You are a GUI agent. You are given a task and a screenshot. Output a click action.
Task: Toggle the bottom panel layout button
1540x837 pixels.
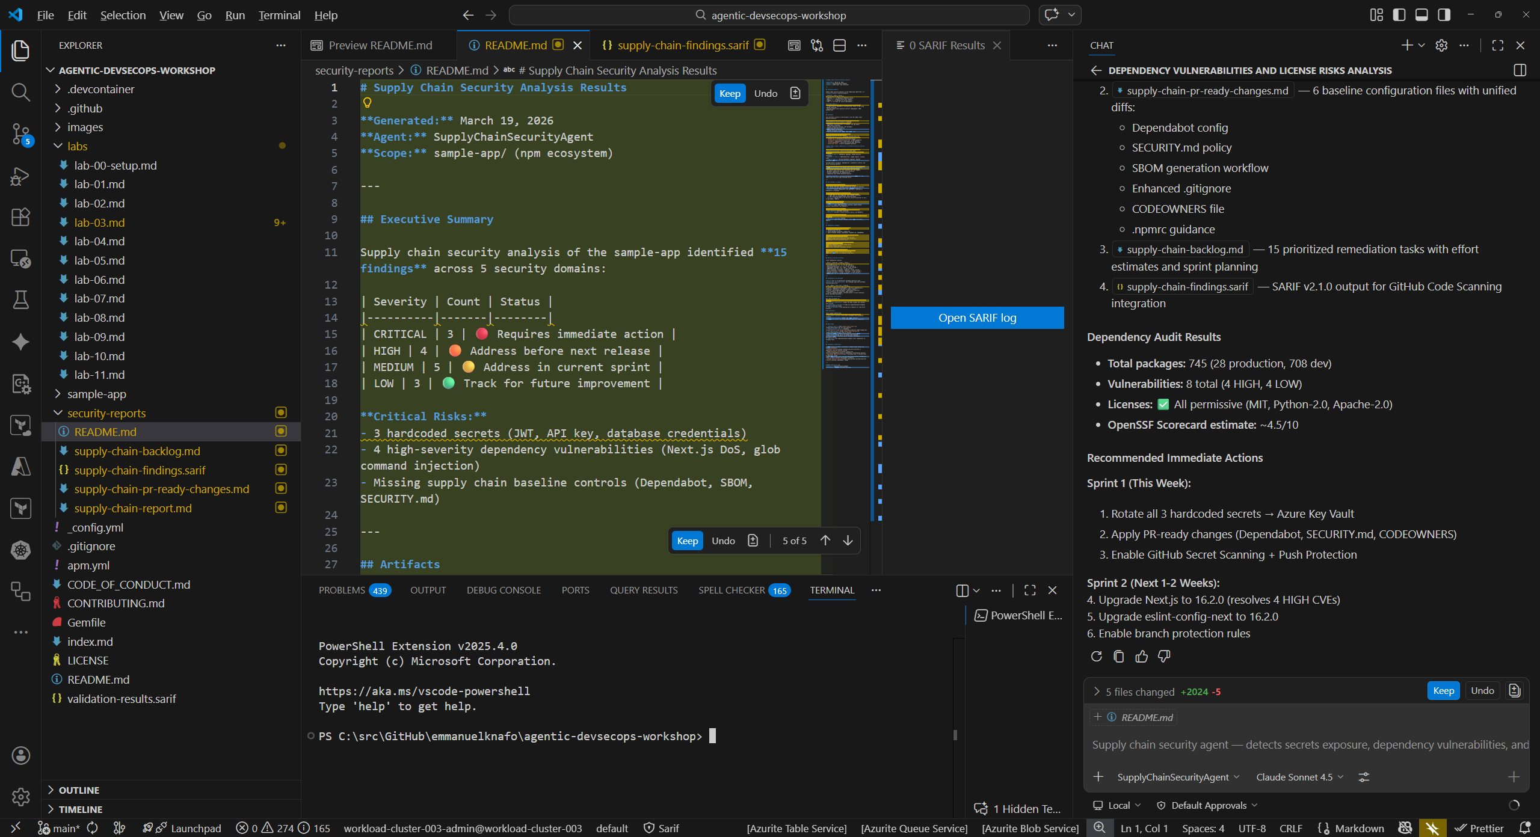coord(1421,15)
